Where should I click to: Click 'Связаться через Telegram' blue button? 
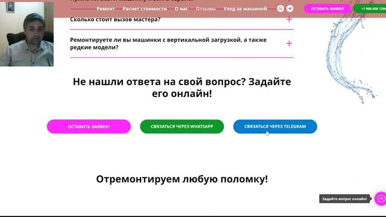click(x=275, y=127)
